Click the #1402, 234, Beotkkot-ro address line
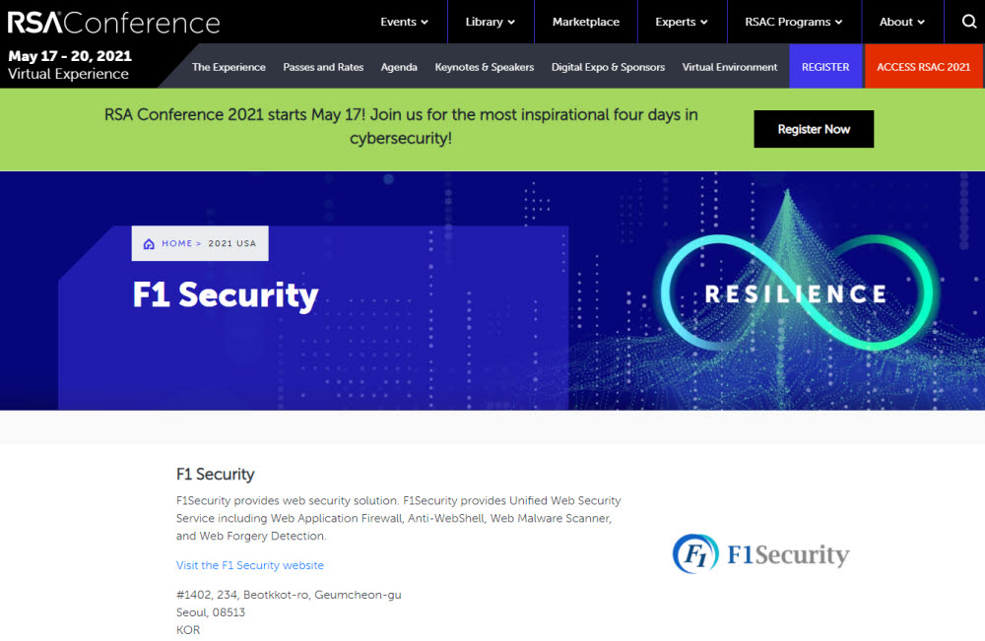This screenshot has height=641, width=985. point(289,595)
